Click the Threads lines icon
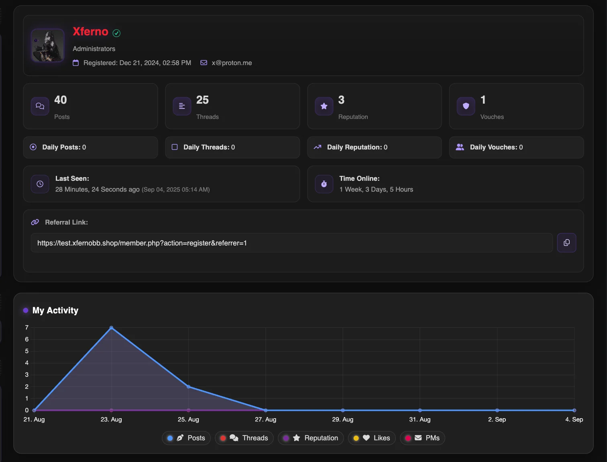607x462 pixels. (182, 106)
